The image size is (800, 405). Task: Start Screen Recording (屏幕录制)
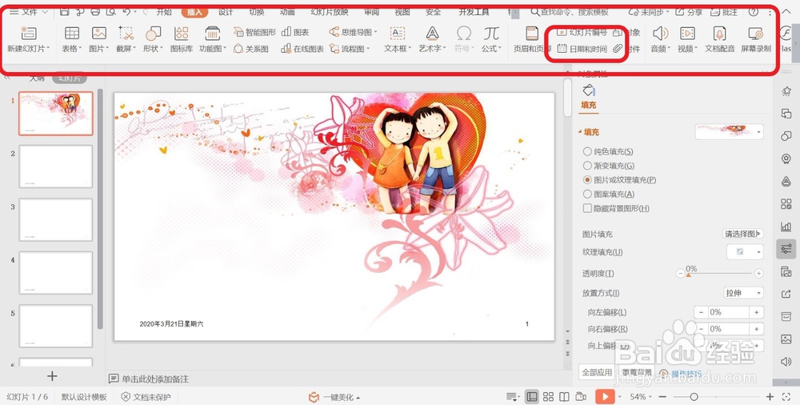tap(756, 34)
